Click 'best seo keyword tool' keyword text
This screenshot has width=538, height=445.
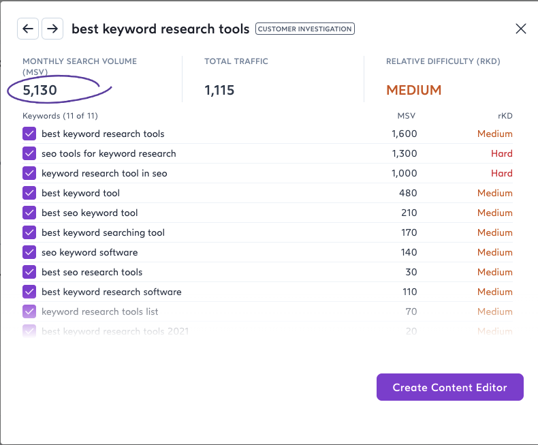click(89, 213)
